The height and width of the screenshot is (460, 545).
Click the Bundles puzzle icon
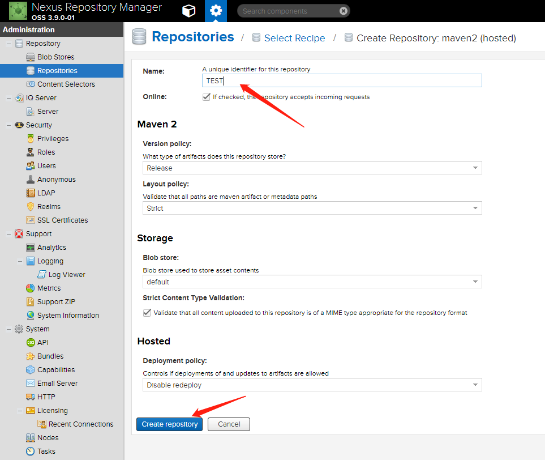[x=31, y=356]
